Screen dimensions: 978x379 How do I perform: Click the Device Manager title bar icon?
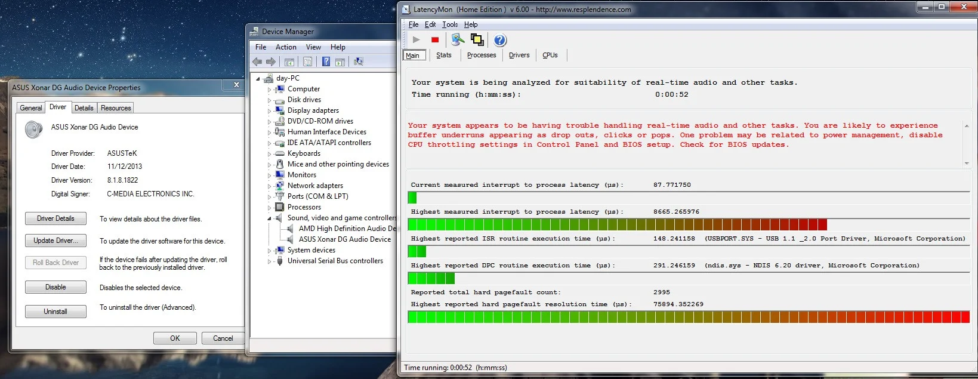[x=254, y=32]
